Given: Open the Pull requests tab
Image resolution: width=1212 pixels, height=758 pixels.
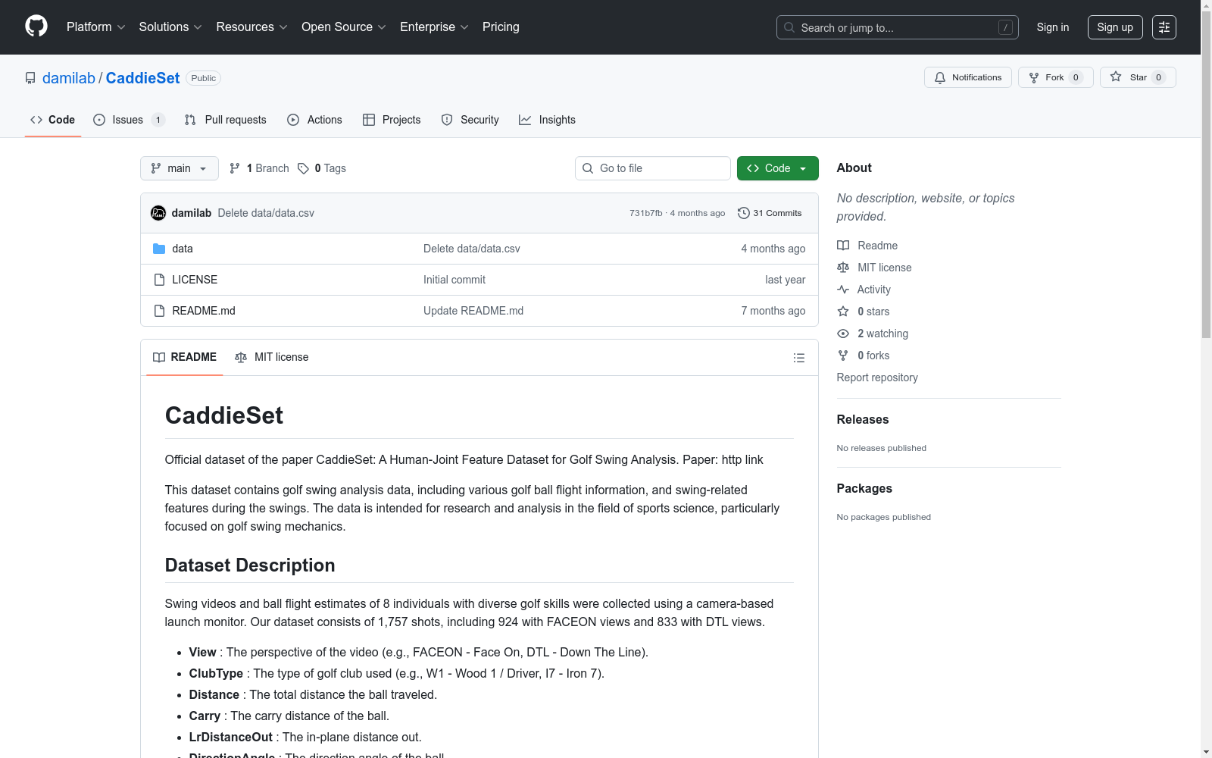Looking at the screenshot, I should (226, 120).
